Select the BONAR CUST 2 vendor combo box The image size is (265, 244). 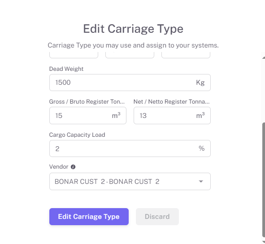click(x=130, y=182)
